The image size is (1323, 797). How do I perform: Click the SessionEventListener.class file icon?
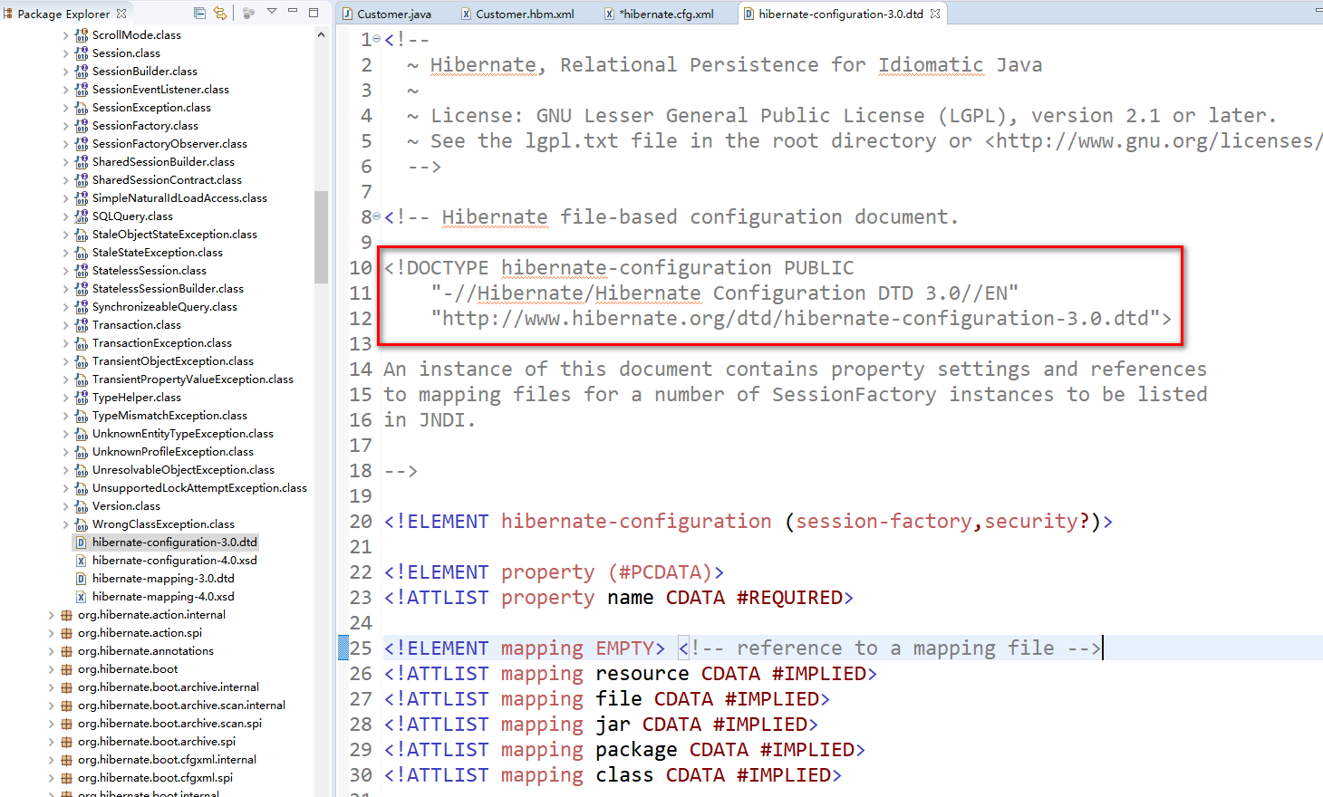pos(81,90)
